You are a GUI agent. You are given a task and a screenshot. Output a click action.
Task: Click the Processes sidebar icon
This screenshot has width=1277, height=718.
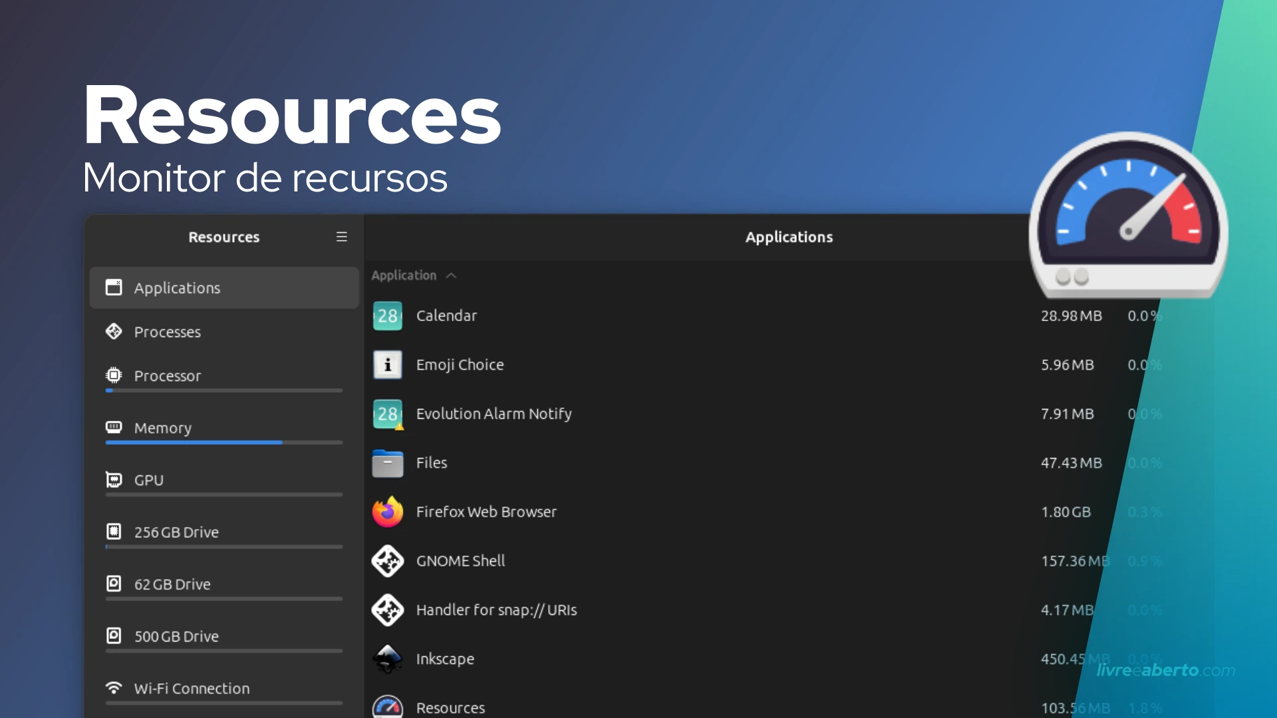coord(114,331)
